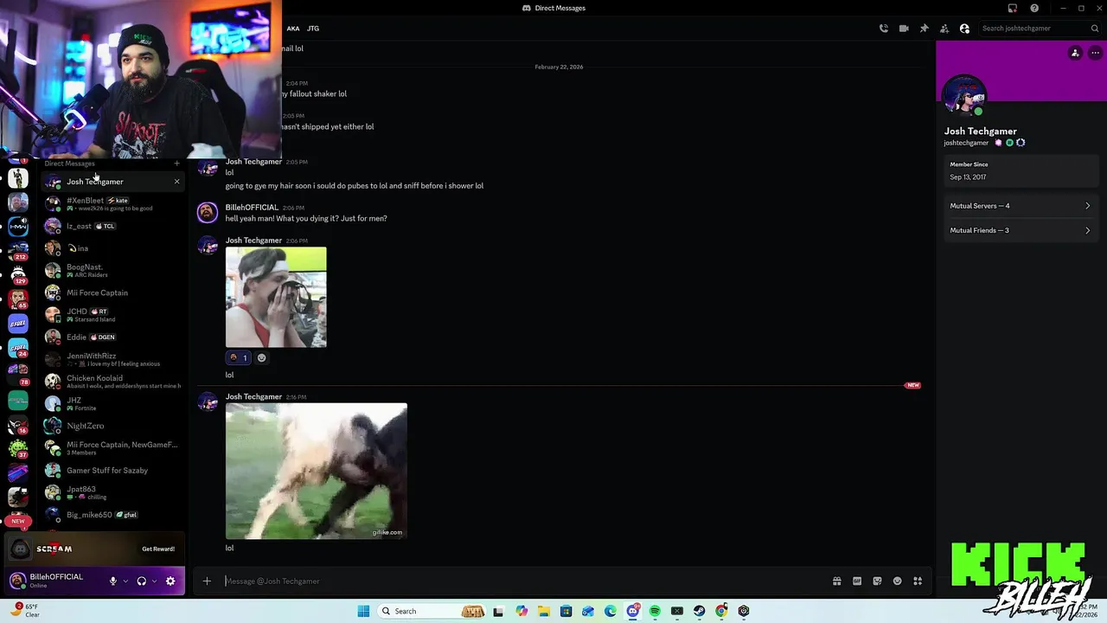Open the JCHD direct message
1107x623 pixels.
[113, 315]
